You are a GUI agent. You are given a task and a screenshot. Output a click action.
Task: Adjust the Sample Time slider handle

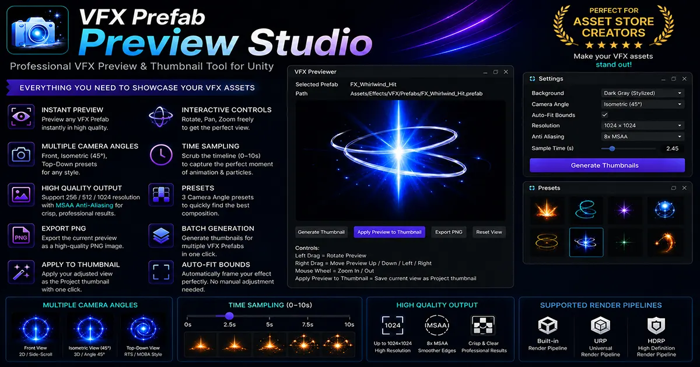tap(612, 149)
